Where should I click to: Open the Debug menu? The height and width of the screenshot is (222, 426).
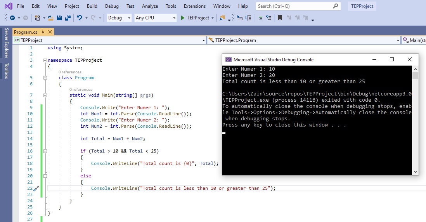[112, 6]
